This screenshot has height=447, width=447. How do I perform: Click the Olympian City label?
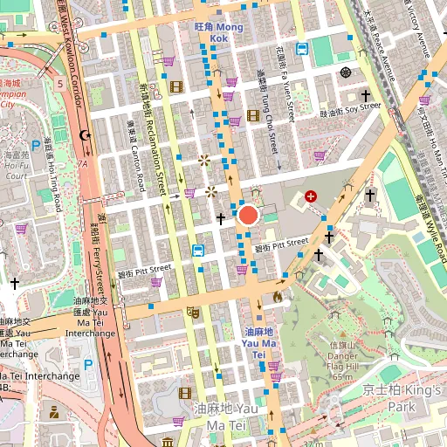pos(11,93)
